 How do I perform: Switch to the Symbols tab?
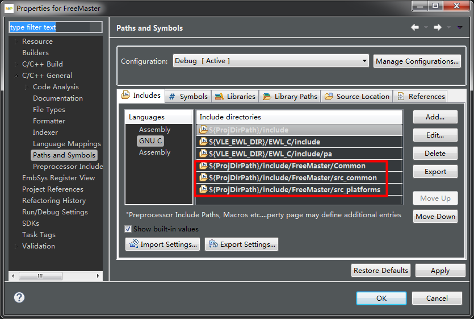coord(188,97)
